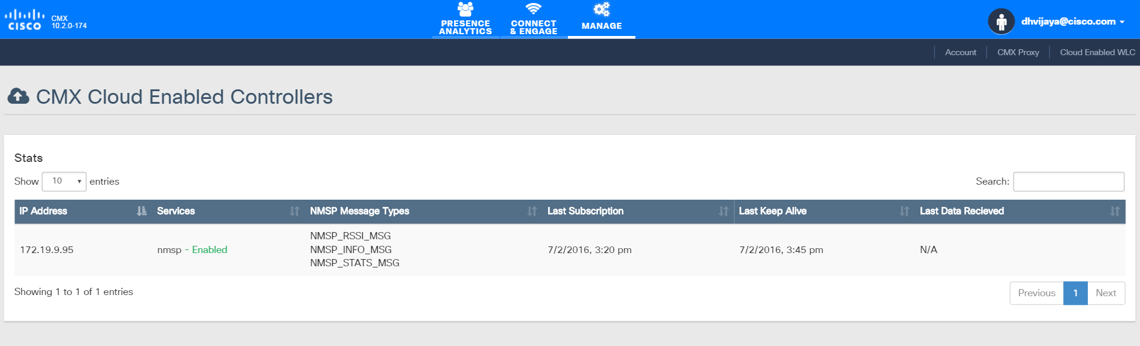Sort by Services column arrow
The height and width of the screenshot is (346, 1140).
[x=294, y=211]
